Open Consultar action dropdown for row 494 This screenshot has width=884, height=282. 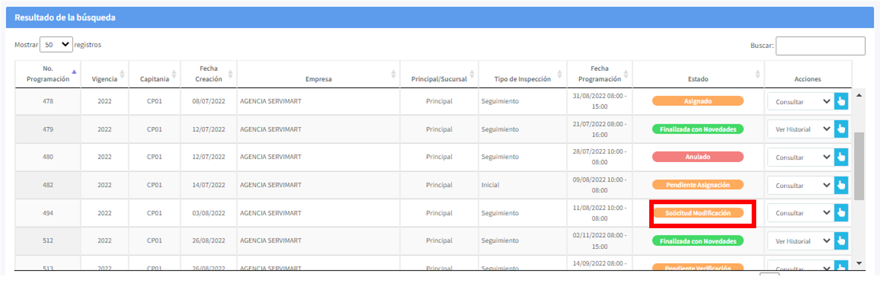click(800, 213)
